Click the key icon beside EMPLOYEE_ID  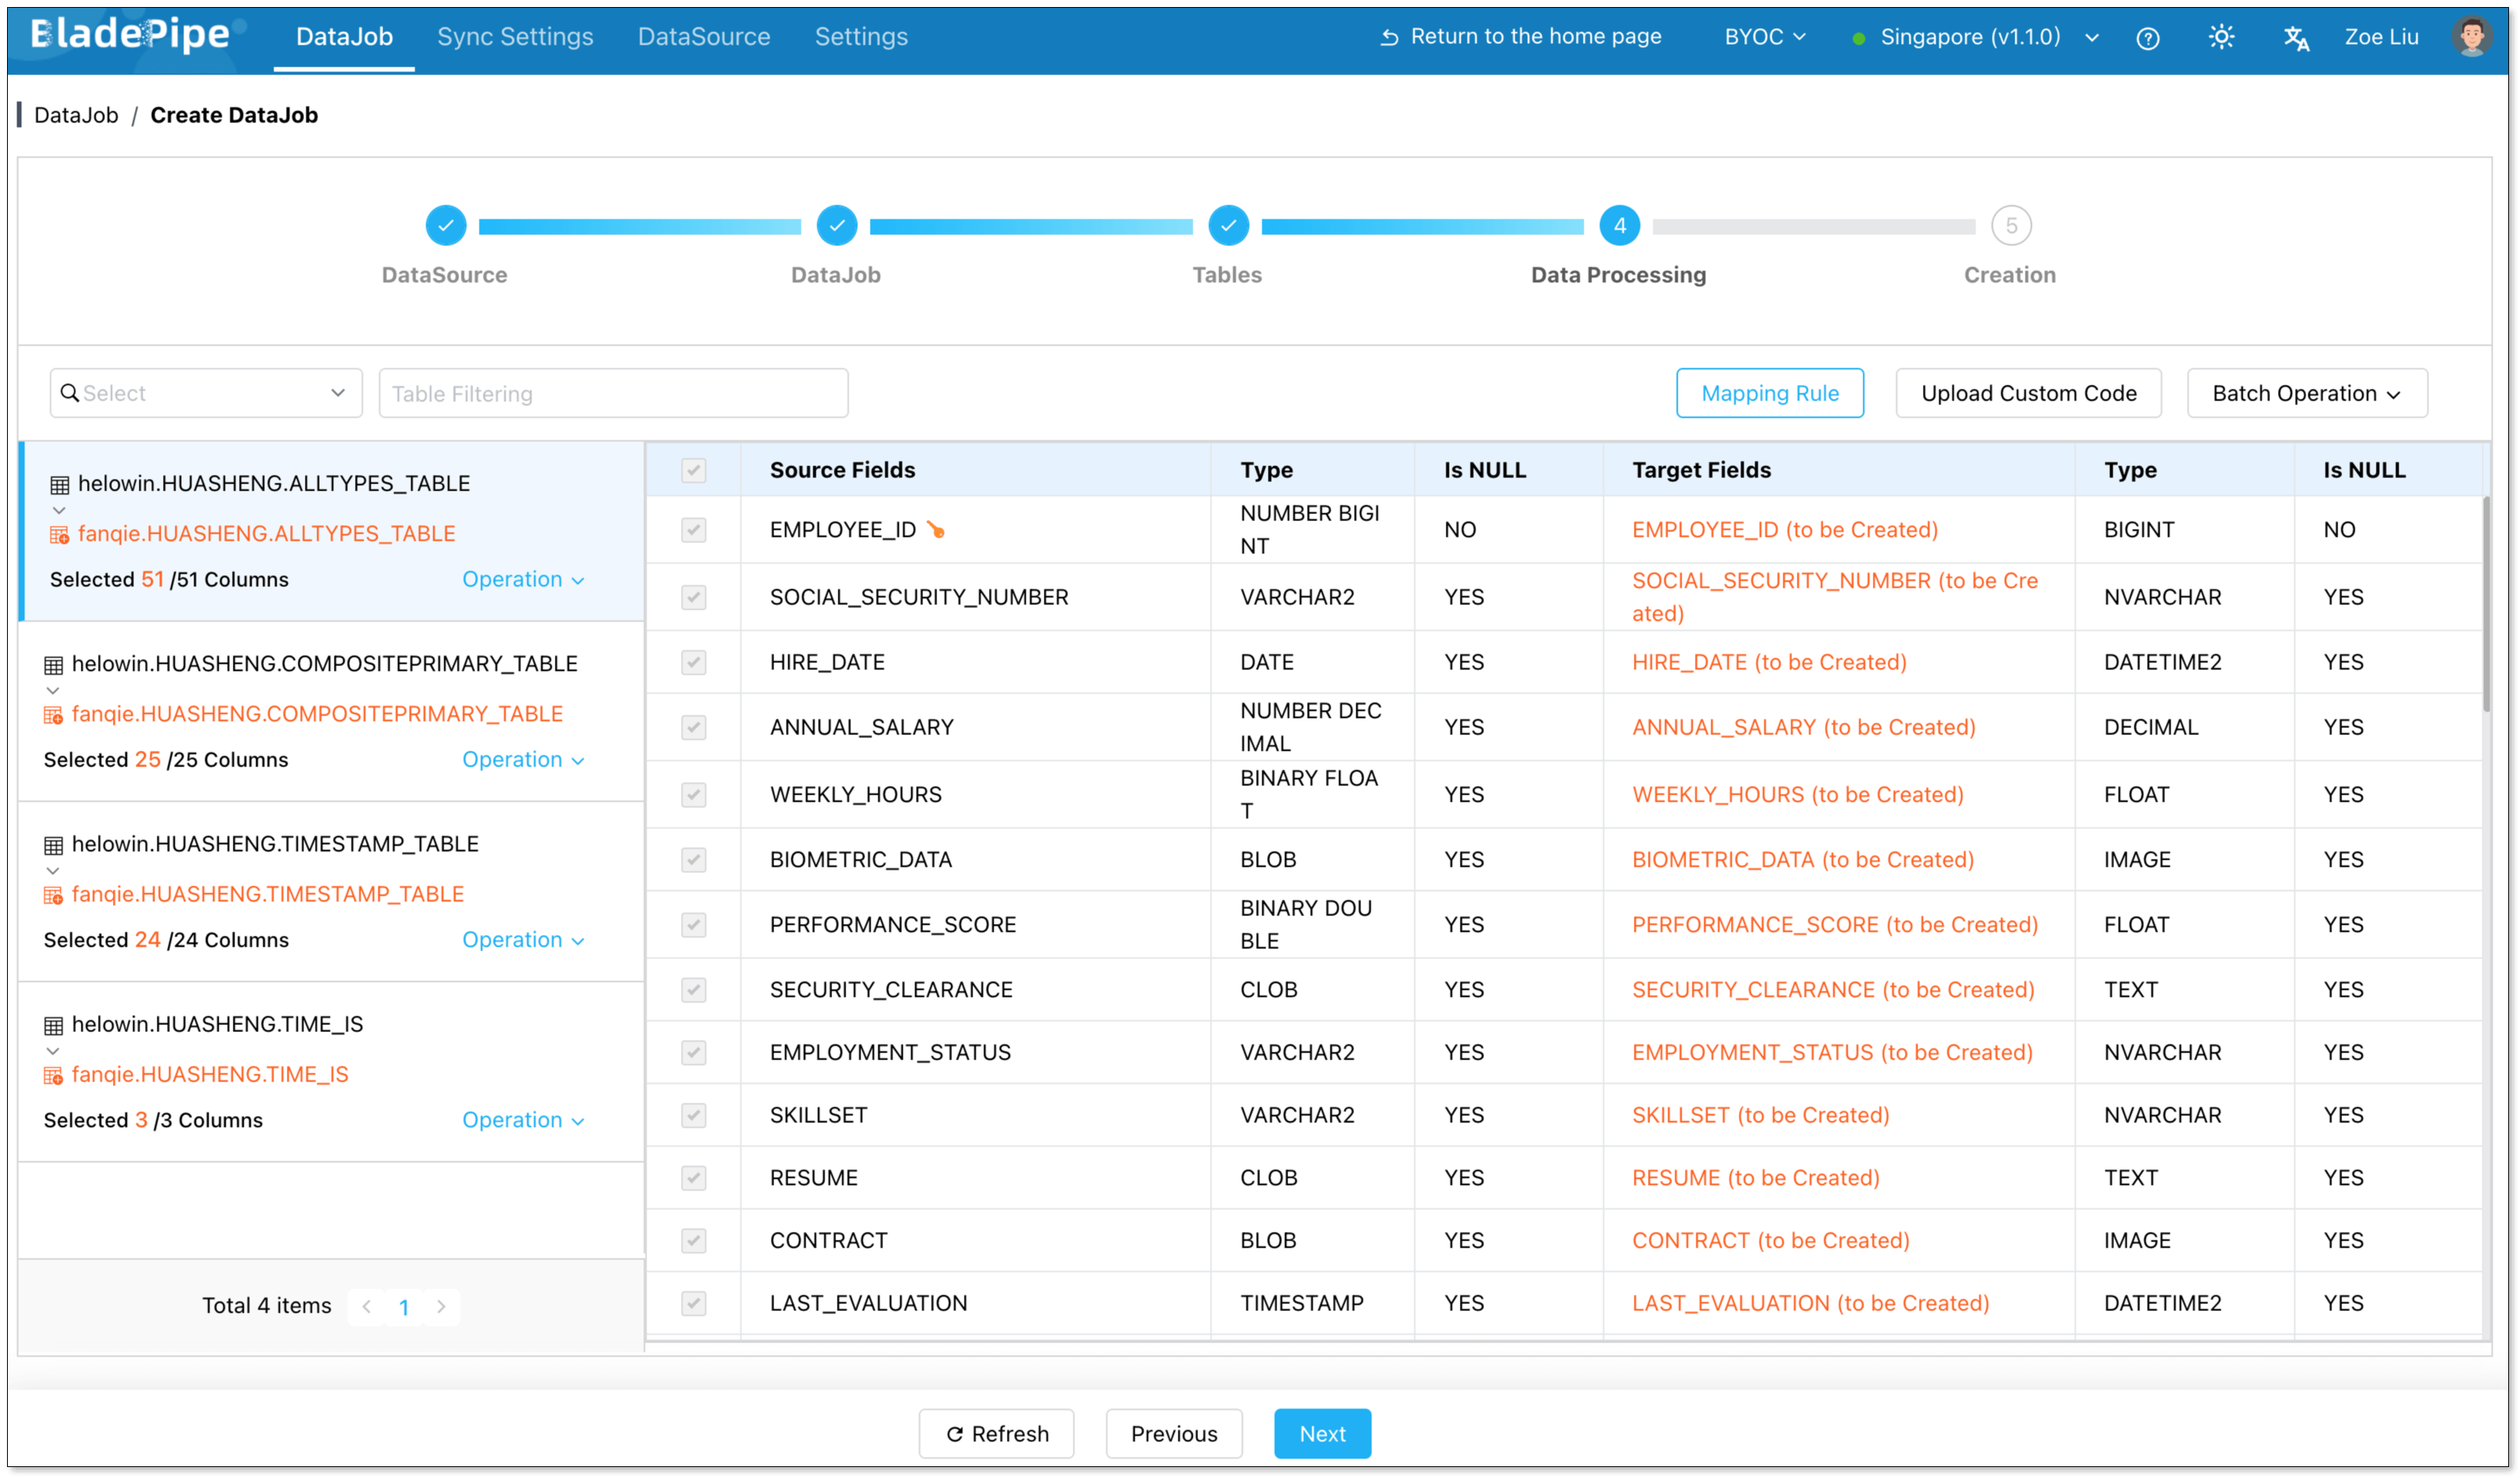tap(936, 529)
